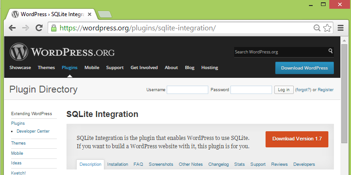Click the WordPress.org search magnifier icon

pos(330,51)
